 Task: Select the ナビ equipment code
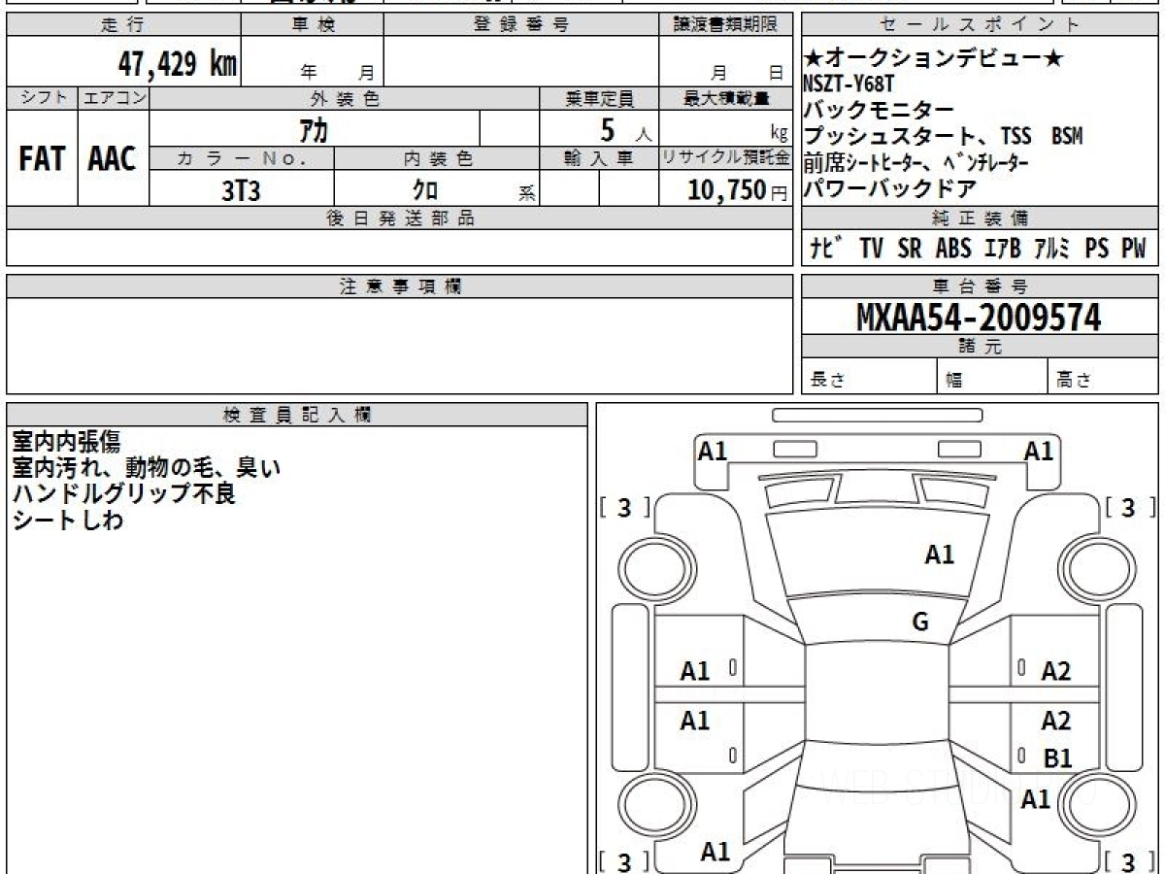[827, 249]
